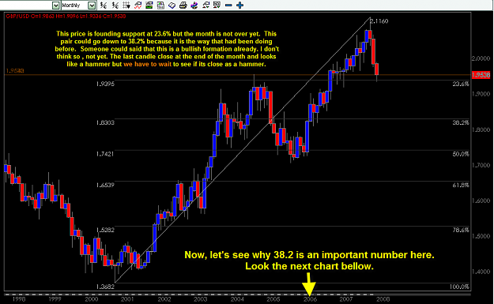The width and height of the screenshot is (494, 304).
Task: Click the 2007 year label on time axis
Action: (x=346, y=299)
